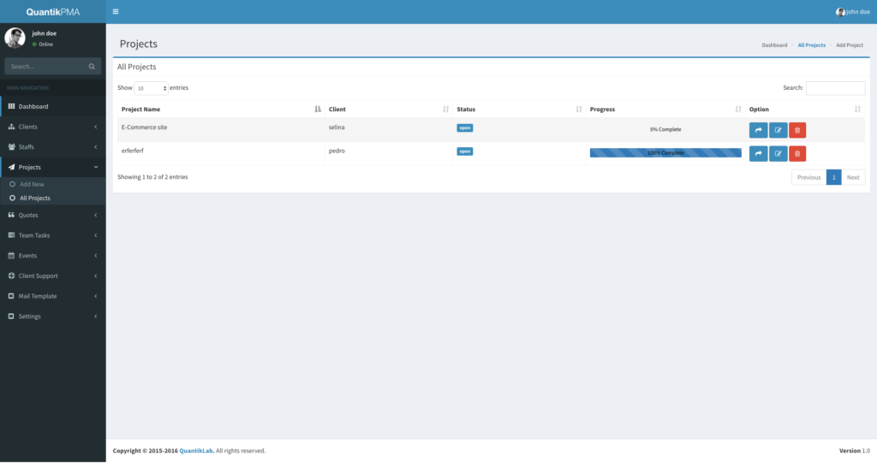Sort table by Progress column
Screen dimensions: 877x474
[x=665, y=109]
